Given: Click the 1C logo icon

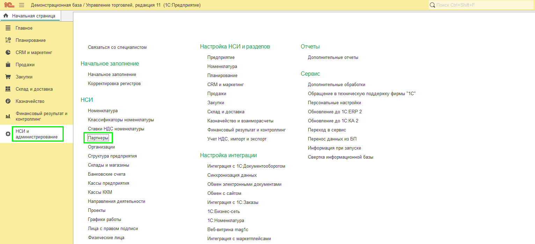Looking at the screenshot, I should pyautogui.click(x=9, y=5).
